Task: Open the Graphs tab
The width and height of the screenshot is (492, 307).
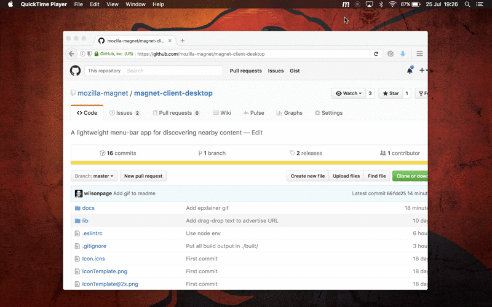Action: (x=289, y=113)
